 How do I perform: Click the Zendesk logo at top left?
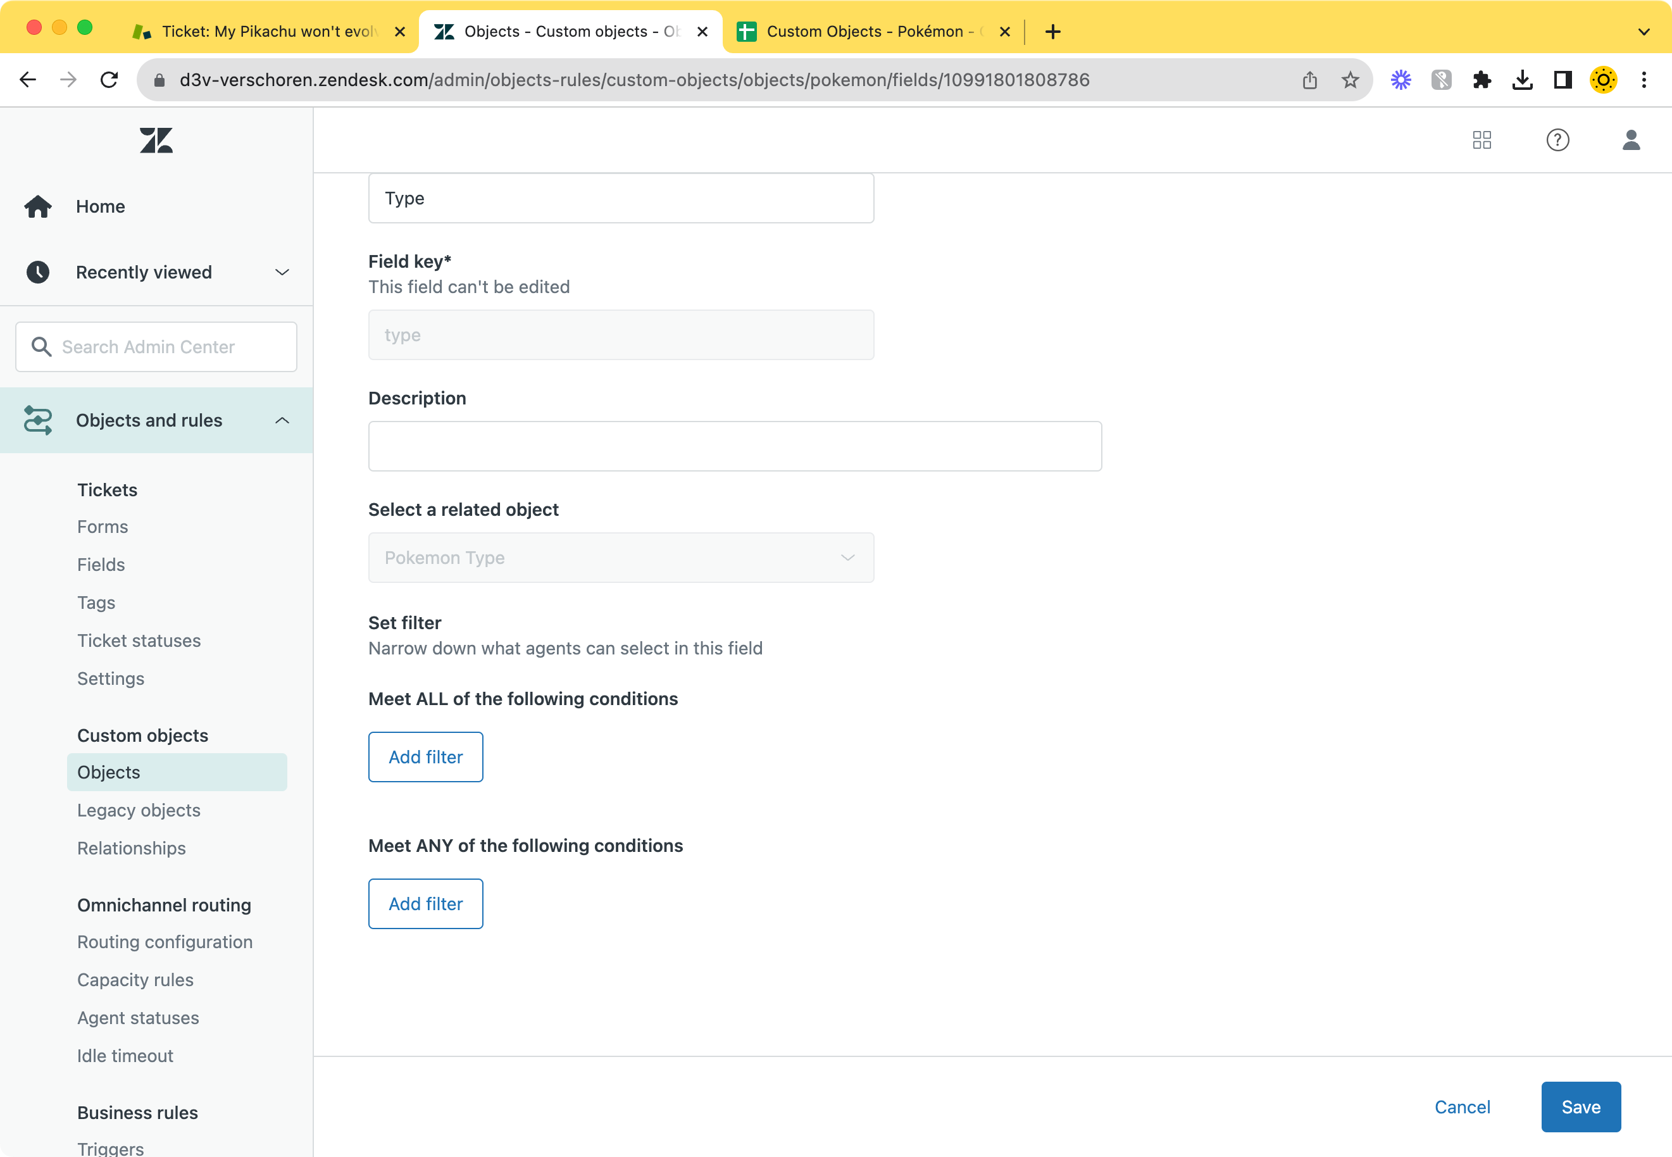(155, 140)
